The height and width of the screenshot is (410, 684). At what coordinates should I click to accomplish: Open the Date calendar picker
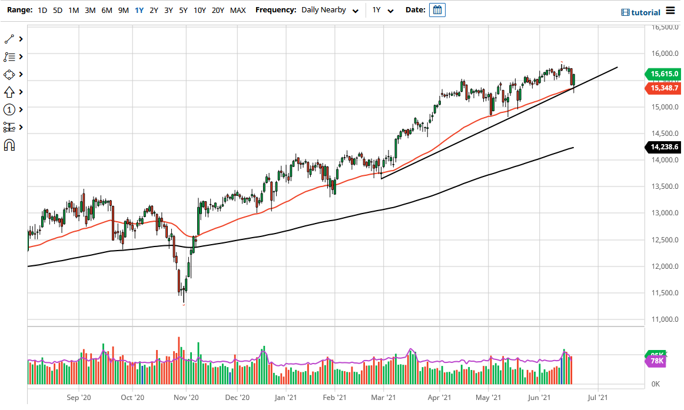point(436,10)
